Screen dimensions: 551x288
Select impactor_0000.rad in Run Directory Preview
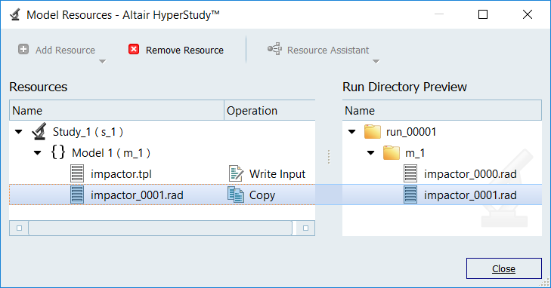click(470, 174)
